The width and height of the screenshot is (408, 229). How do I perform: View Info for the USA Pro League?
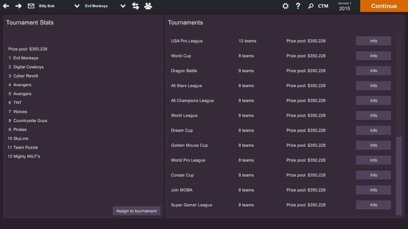373,41
